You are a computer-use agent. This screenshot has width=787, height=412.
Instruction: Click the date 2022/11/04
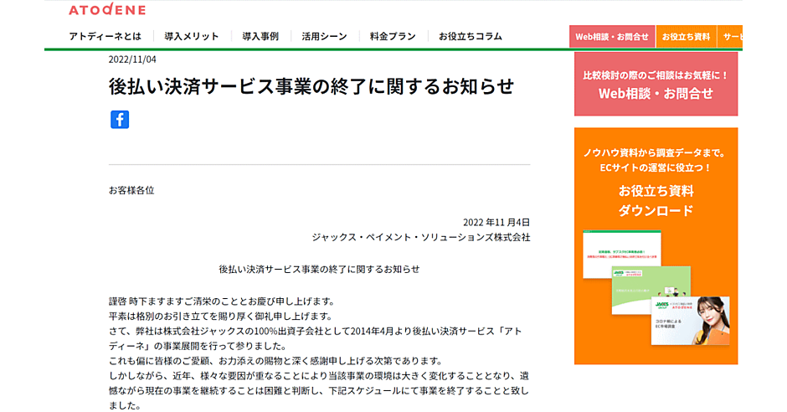pos(132,59)
